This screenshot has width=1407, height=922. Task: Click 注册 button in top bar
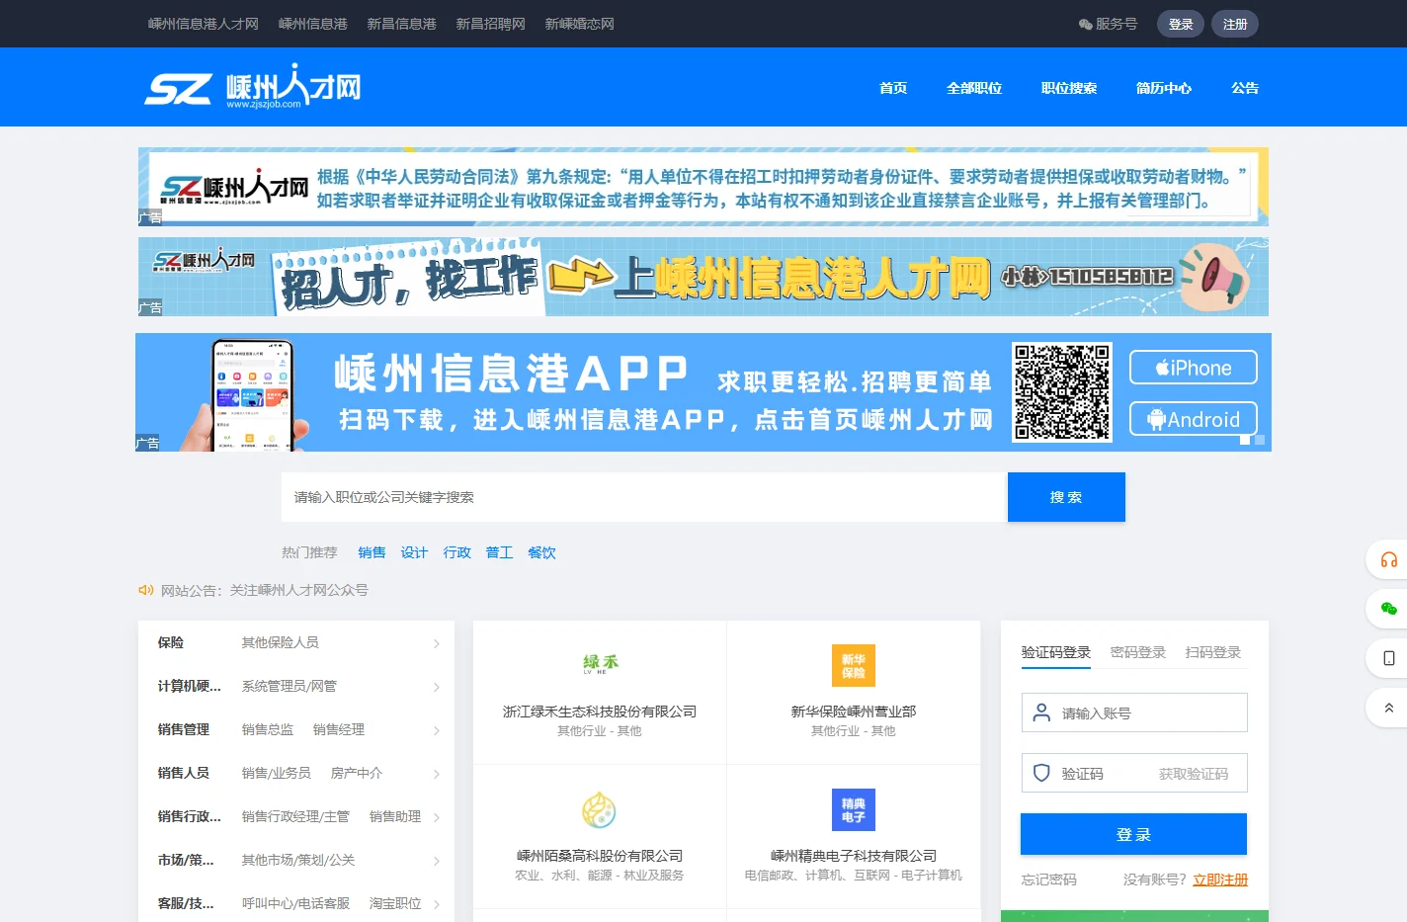[x=1235, y=24]
